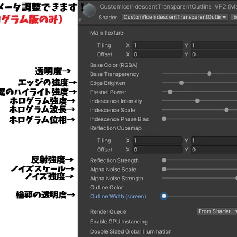
Task: Collapse the material inspector foldout triangle
Action: 80,20
